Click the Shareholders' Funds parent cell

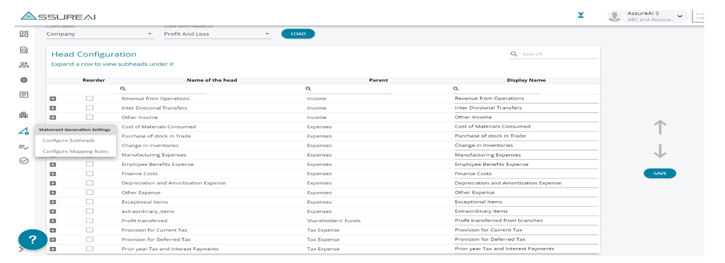[x=334, y=221]
